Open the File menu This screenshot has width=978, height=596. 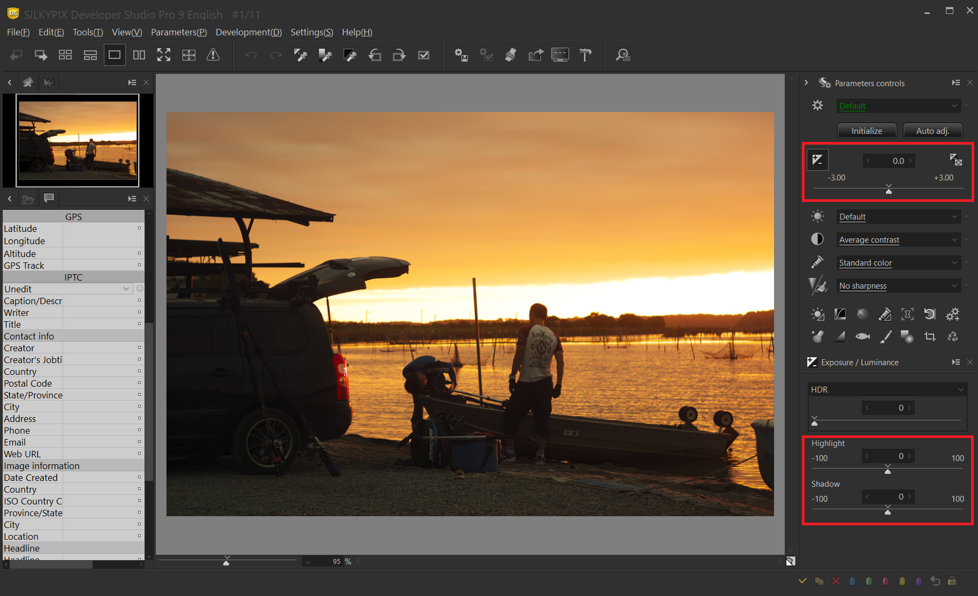(18, 32)
